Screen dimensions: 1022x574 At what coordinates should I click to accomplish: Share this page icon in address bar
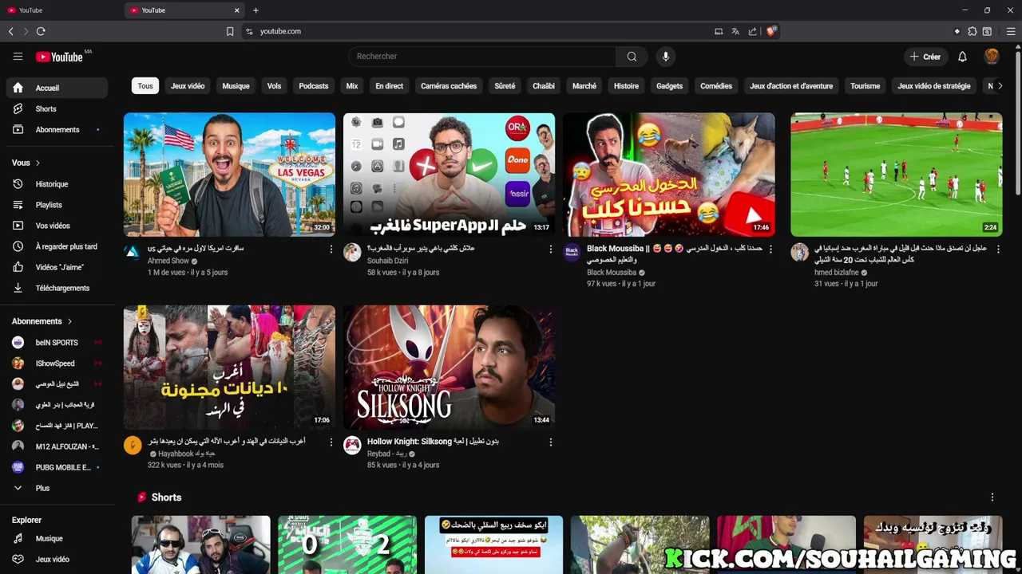point(752,31)
